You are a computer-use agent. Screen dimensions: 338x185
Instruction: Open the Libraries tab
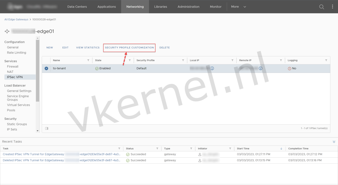(161, 7)
